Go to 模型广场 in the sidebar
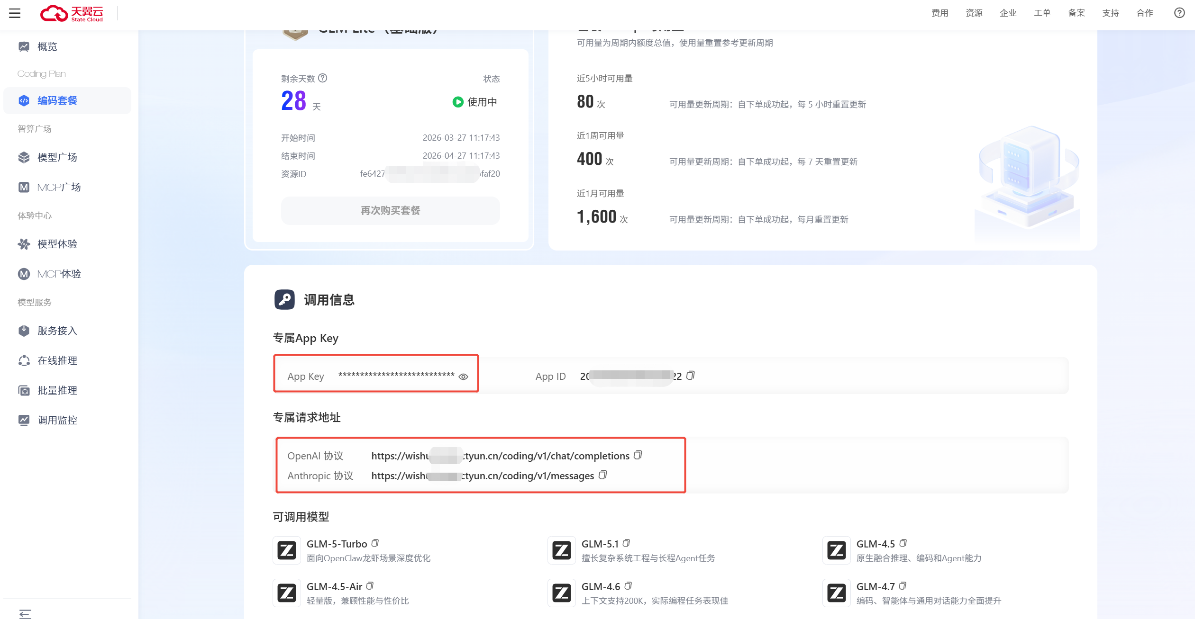The width and height of the screenshot is (1195, 619). pos(57,157)
